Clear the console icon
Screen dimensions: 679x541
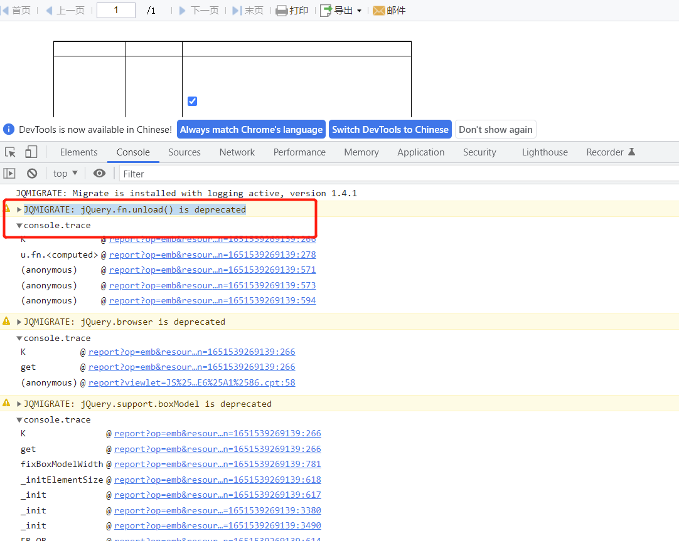[32, 174]
